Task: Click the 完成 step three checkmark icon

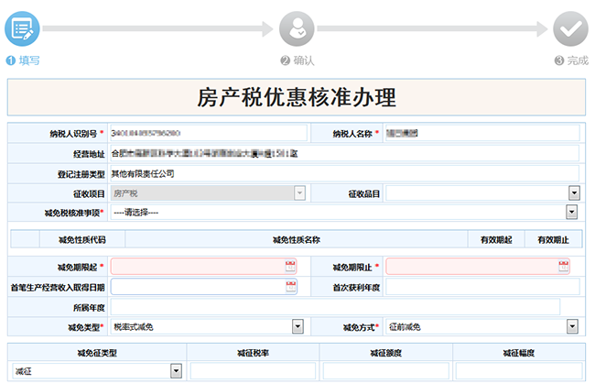Action: click(x=571, y=29)
